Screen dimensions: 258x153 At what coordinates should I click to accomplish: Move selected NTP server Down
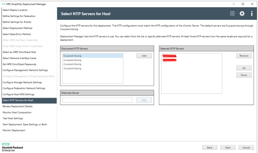pyautogui.click(x=244, y=75)
